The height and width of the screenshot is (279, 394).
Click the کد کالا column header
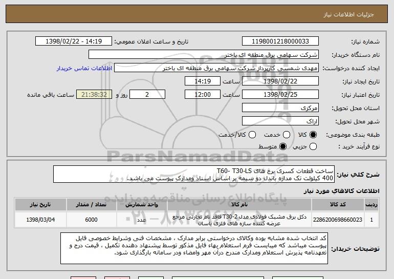338,205
